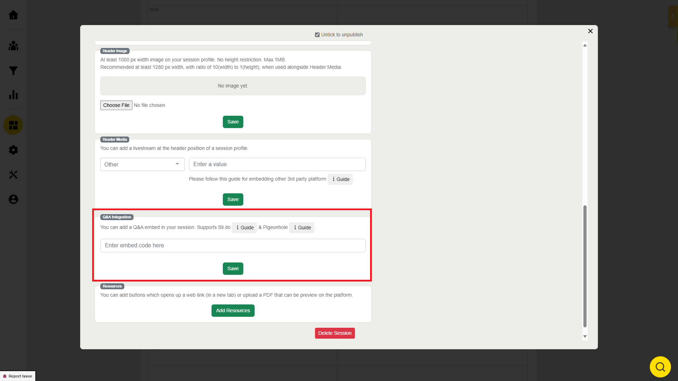Click the dashboard grid icon
The width and height of the screenshot is (678, 381).
[13, 125]
